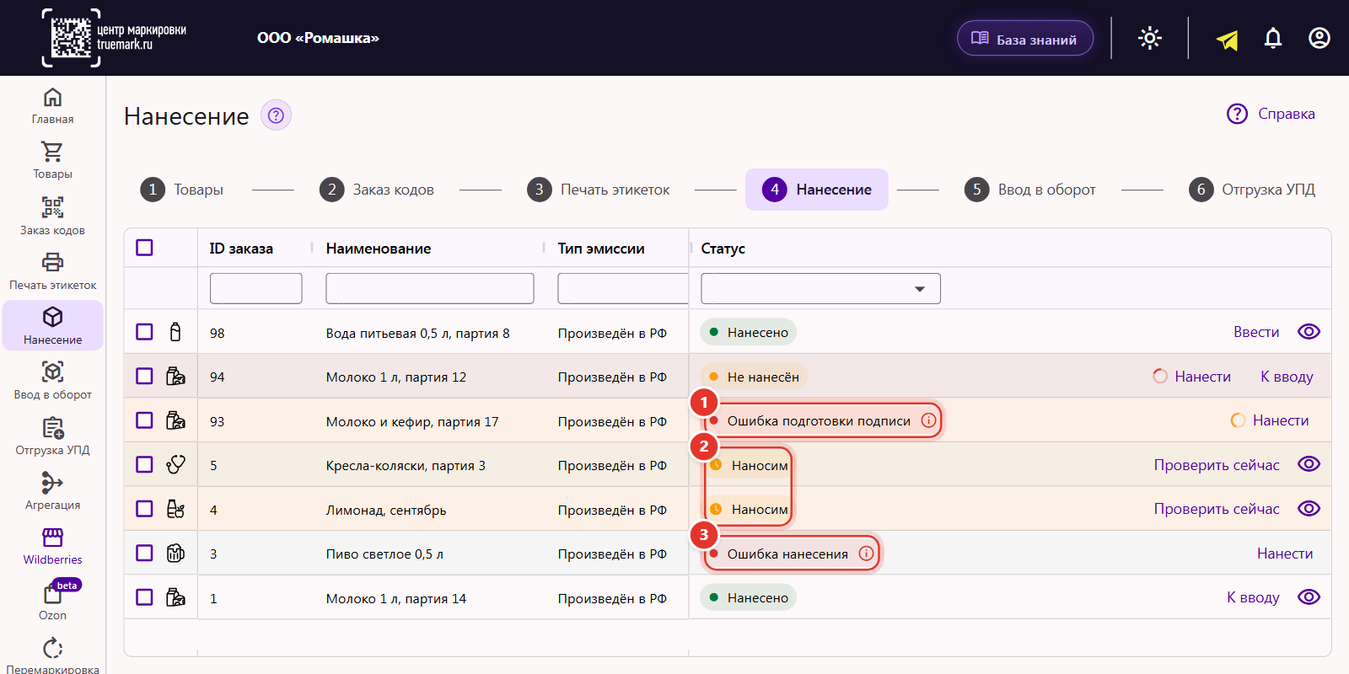The height and width of the screenshot is (674, 1349).
Task: Open Заказ кодов in sidebar
Action: coord(52,216)
